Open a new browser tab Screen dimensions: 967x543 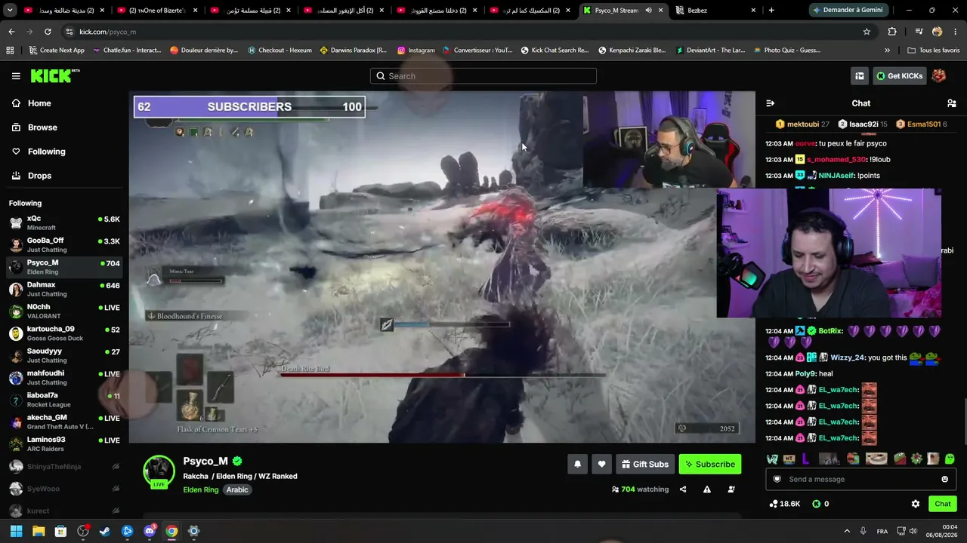pyautogui.click(x=771, y=11)
